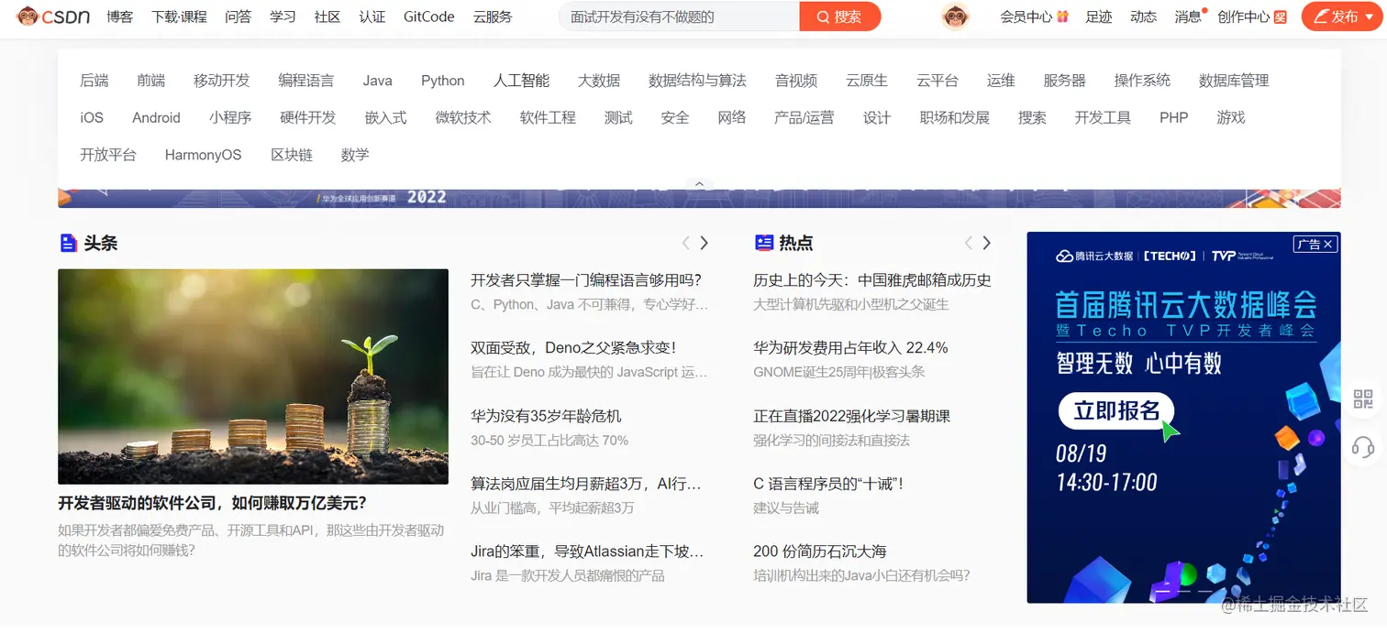Show next 头条 headlines with right arrow

point(705,243)
